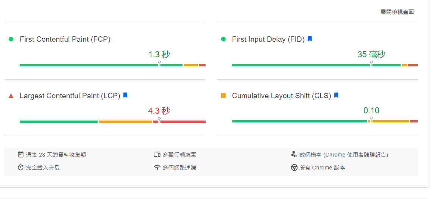
Task: Click the Largest Contentful Paint (LCP) label
Action: (x=70, y=96)
